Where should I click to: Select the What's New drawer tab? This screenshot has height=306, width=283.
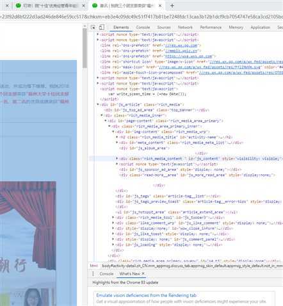[129, 273]
